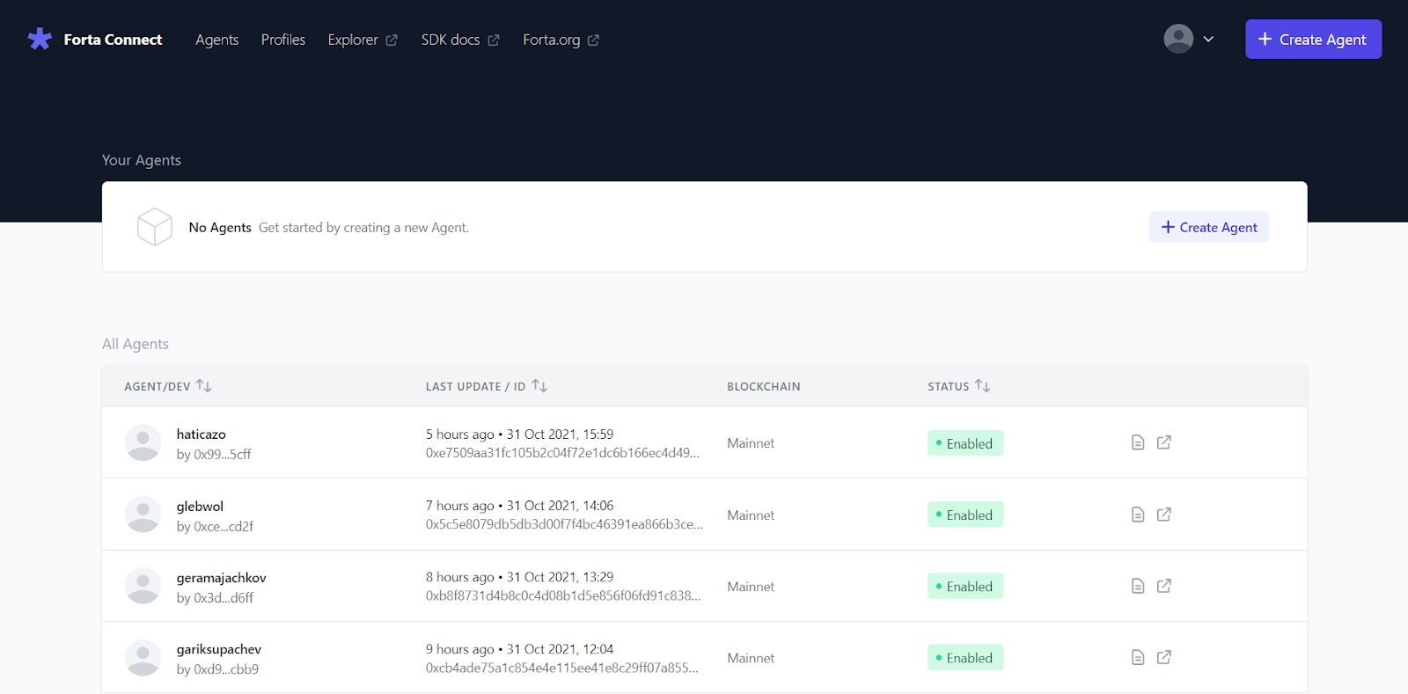Image resolution: width=1408 pixels, height=694 pixels.
Task: Go to the Profiles page
Action: [283, 40]
